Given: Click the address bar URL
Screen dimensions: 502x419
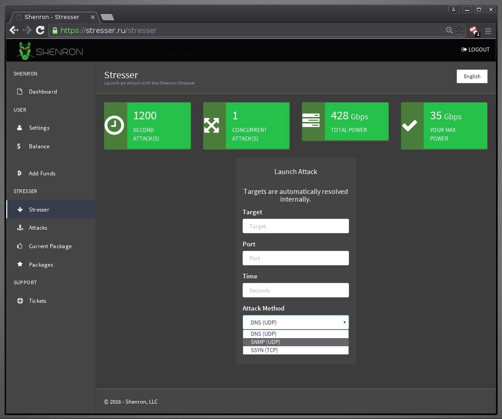Looking at the screenshot, I should coord(109,30).
